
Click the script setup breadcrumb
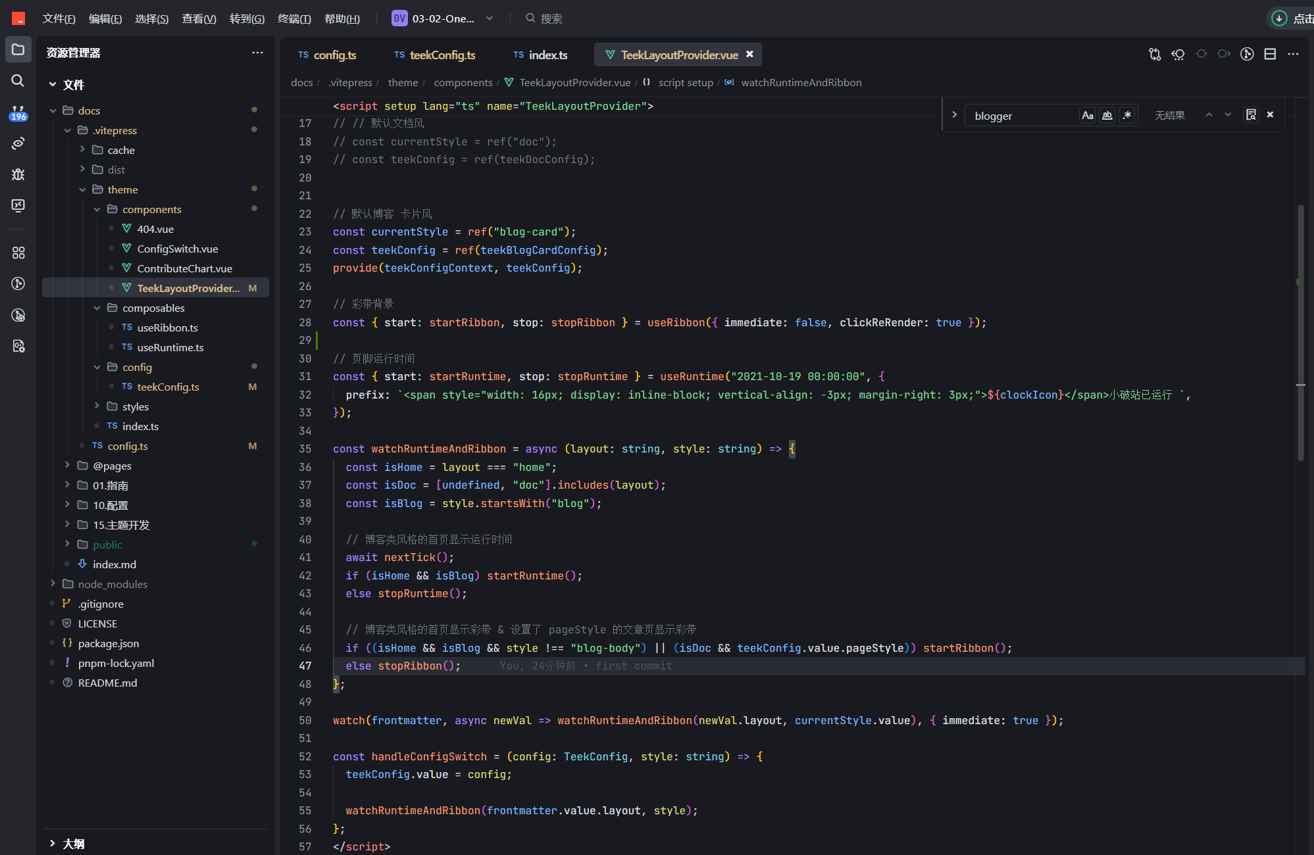[686, 83]
